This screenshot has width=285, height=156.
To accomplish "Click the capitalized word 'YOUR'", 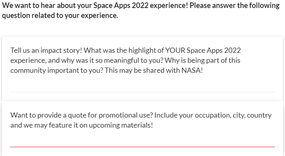I will coord(175,50).
